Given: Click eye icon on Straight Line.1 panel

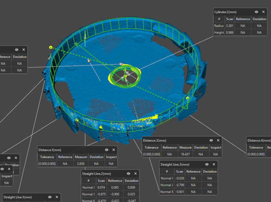Looking at the screenshot, I should 50,197.
